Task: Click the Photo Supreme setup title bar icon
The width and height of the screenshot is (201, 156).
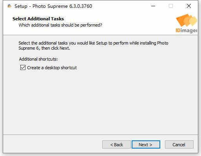Action: [x=9, y=6]
